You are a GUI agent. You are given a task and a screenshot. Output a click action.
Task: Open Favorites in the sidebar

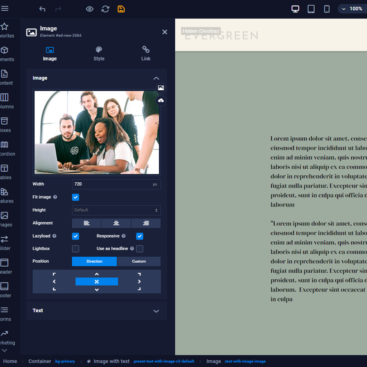6,30
